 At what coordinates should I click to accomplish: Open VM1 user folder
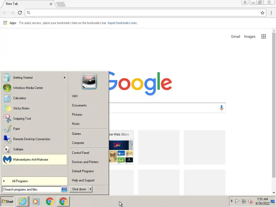tap(89, 96)
